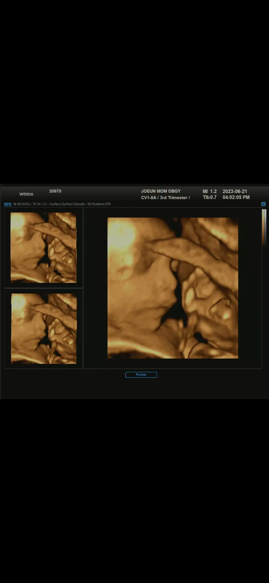Click the Pointer button below the image
The height and width of the screenshot is (583, 269).
pyautogui.click(x=141, y=374)
